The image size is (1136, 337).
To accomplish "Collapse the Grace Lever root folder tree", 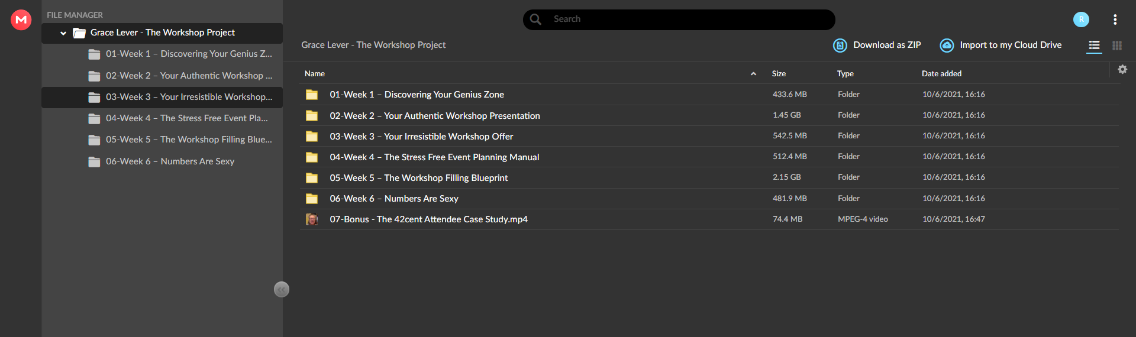I will tap(63, 33).
